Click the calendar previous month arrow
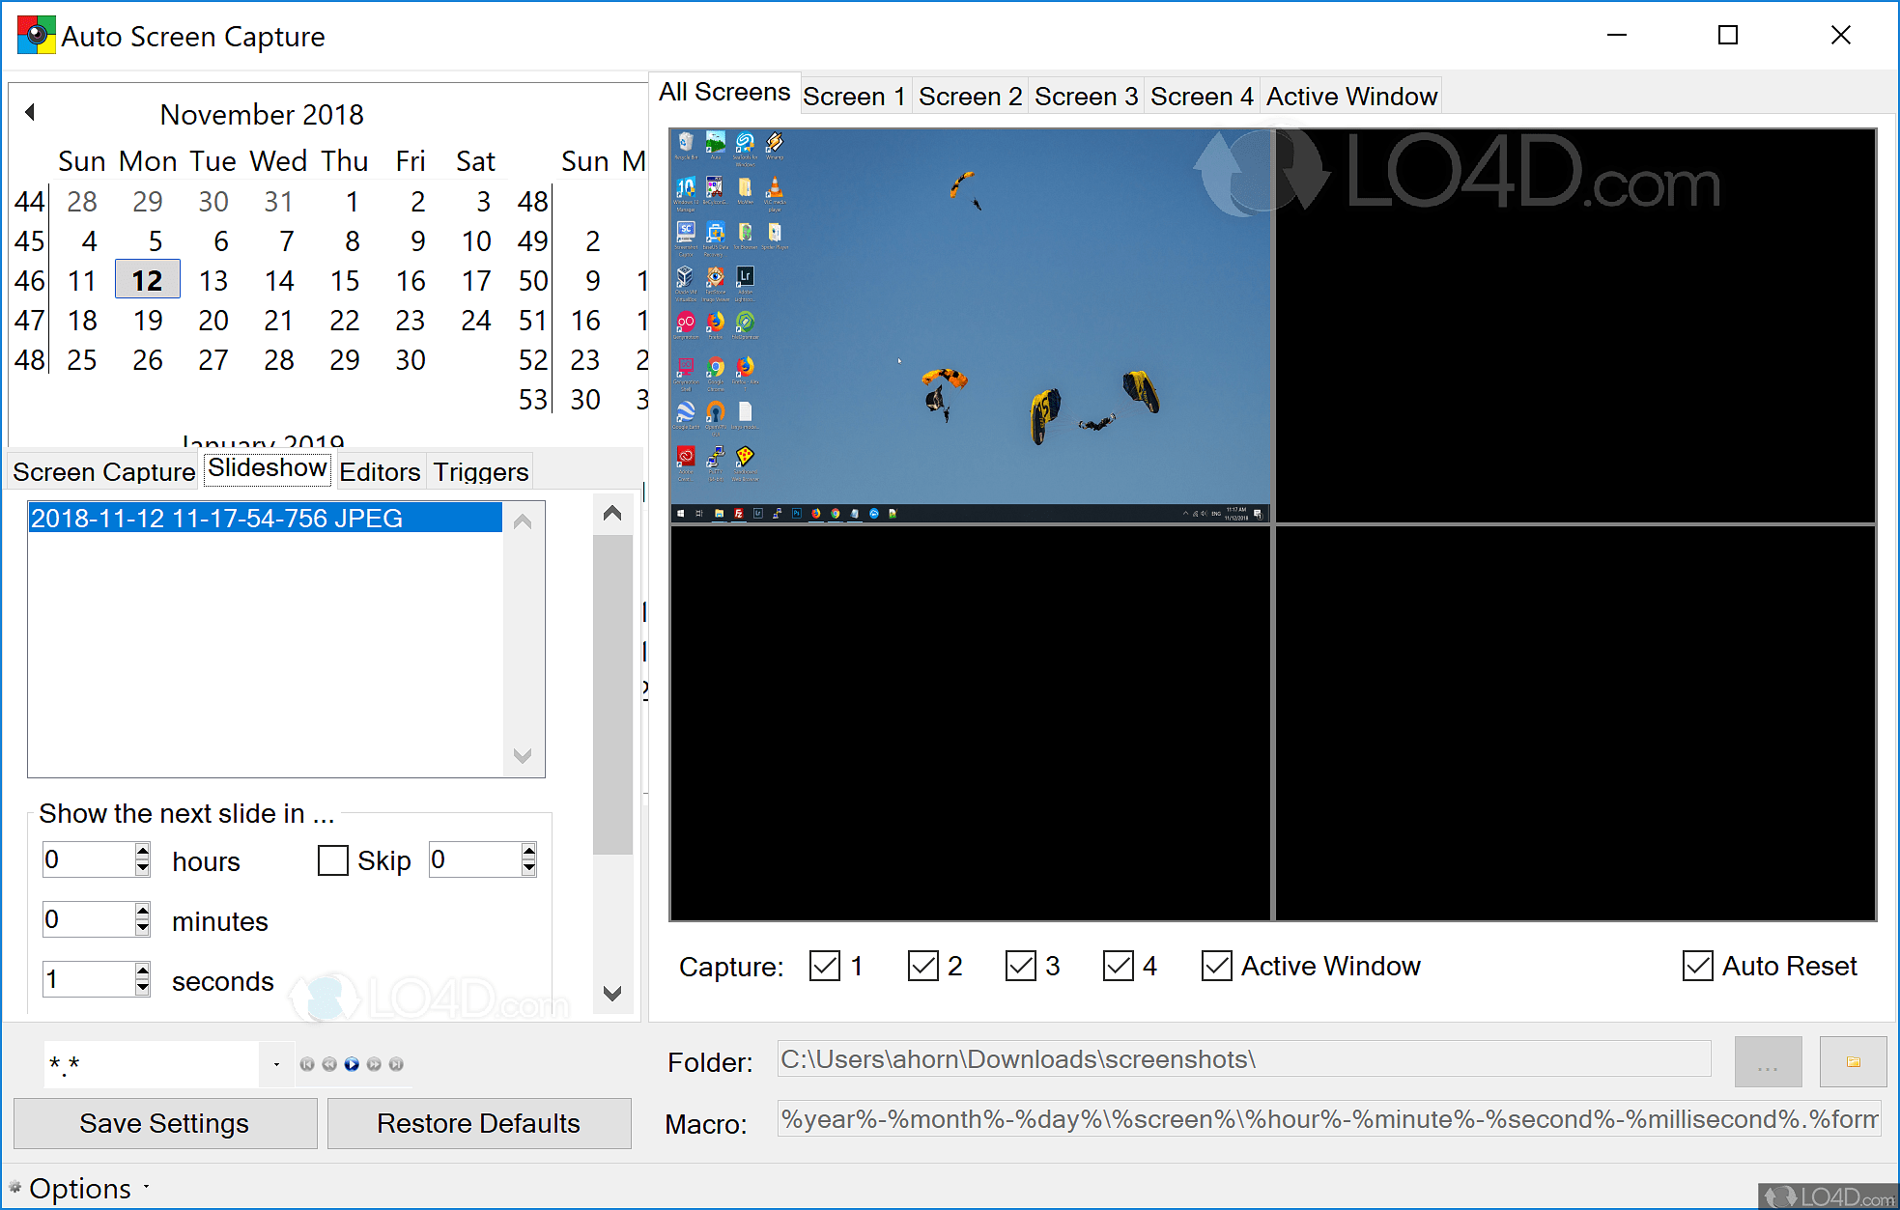The width and height of the screenshot is (1900, 1210). (x=30, y=112)
